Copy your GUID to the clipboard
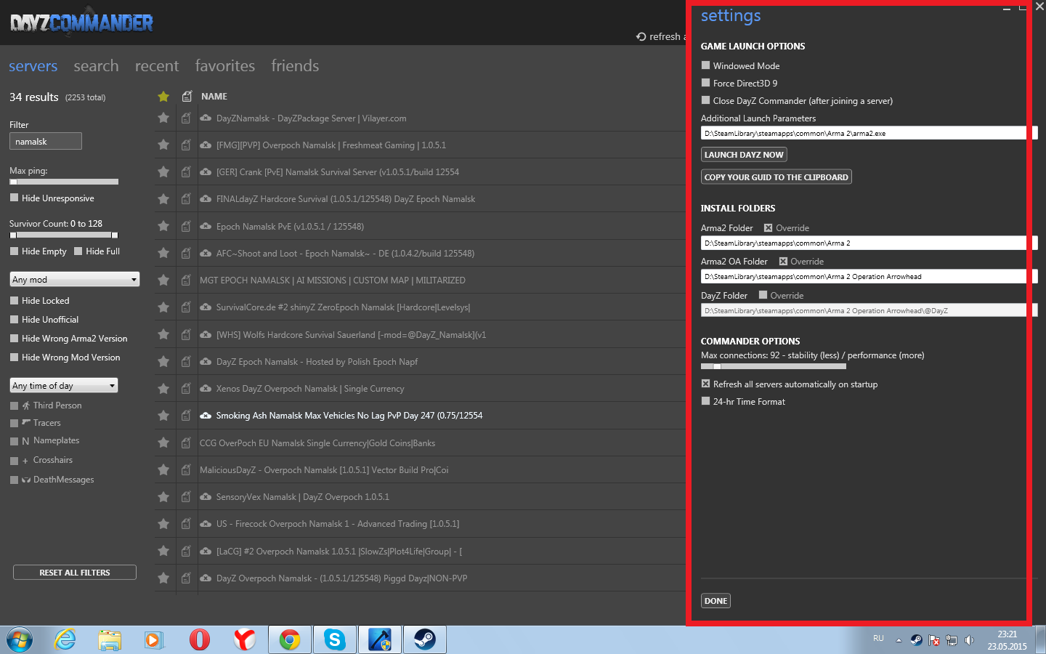 777,177
